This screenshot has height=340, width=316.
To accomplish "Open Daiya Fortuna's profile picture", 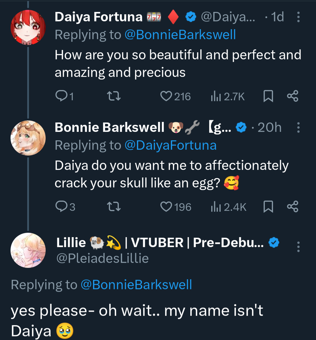I will pyautogui.click(x=28, y=27).
